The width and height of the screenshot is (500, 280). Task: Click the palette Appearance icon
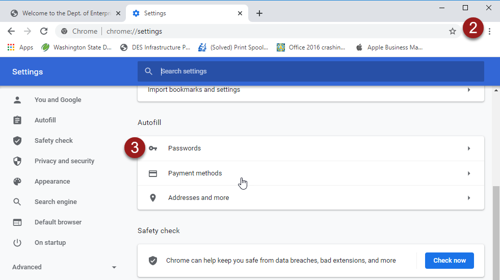(x=17, y=182)
